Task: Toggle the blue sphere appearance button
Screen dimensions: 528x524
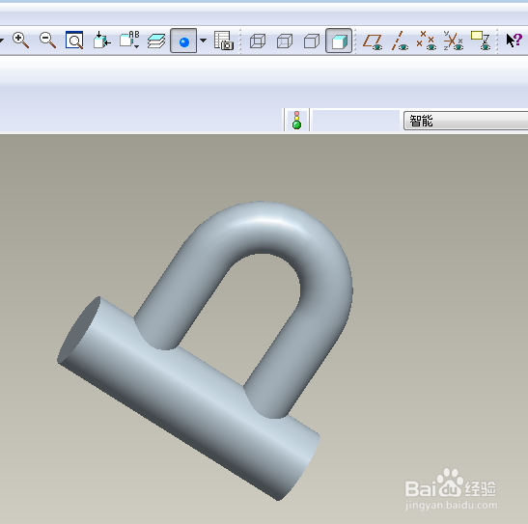Action: point(183,41)
